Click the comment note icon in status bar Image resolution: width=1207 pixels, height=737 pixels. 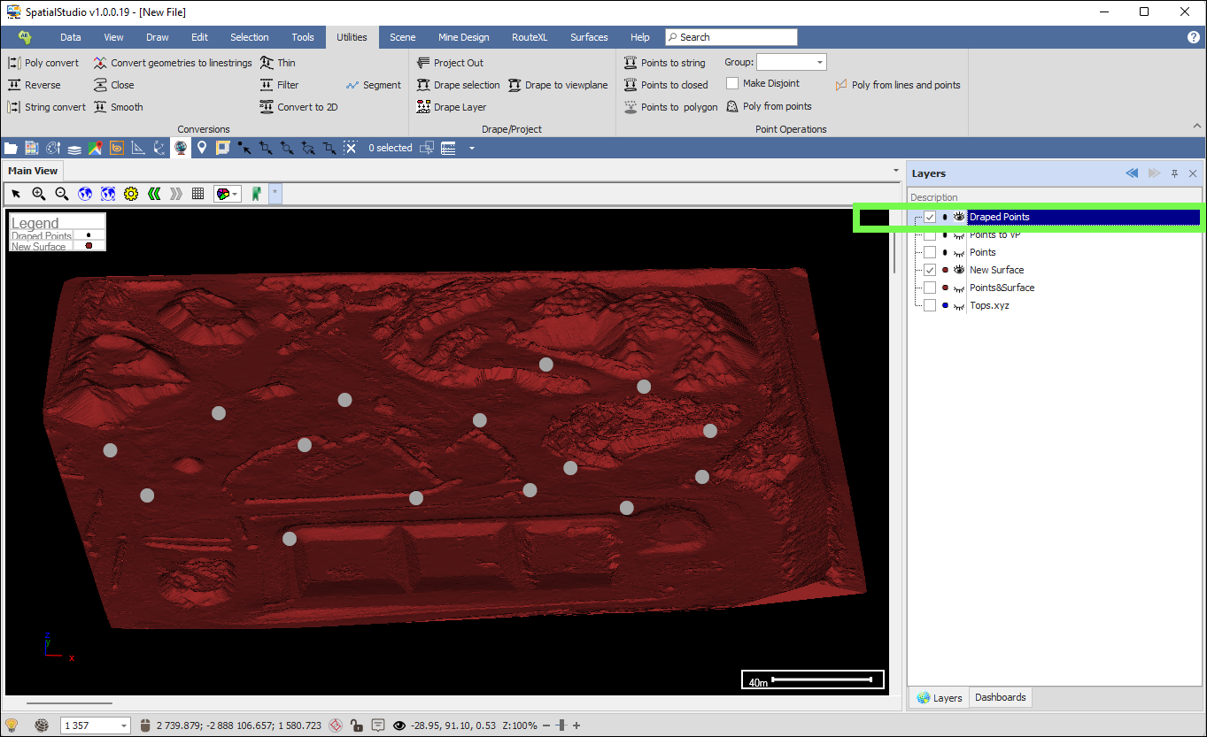378,725
